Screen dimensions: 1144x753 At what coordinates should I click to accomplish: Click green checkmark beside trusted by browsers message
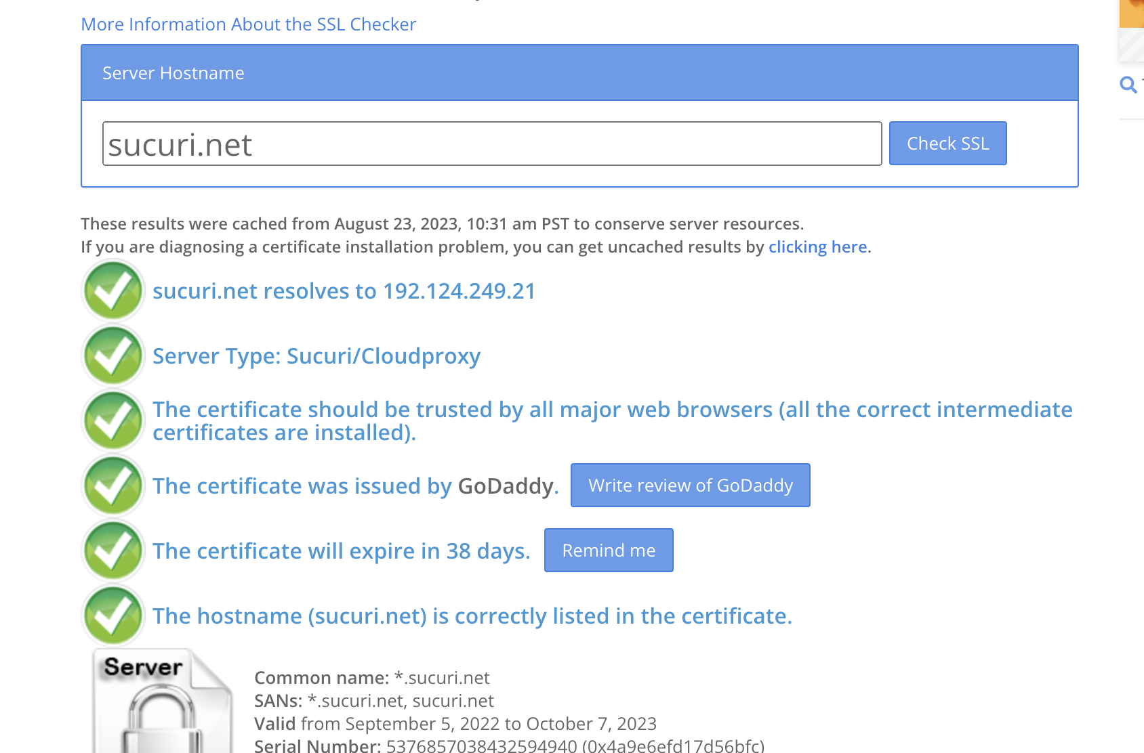point(113,421)
